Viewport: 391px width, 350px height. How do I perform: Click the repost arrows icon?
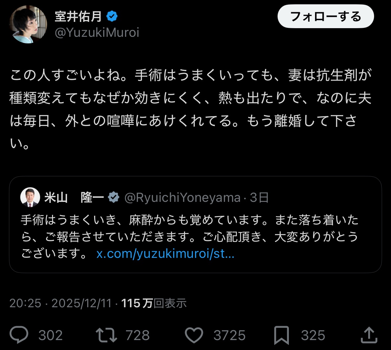pyautogui.click(x=106, y=335)
